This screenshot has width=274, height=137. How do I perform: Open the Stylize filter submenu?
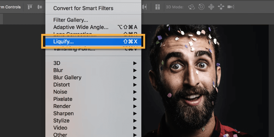coord(61,121)
